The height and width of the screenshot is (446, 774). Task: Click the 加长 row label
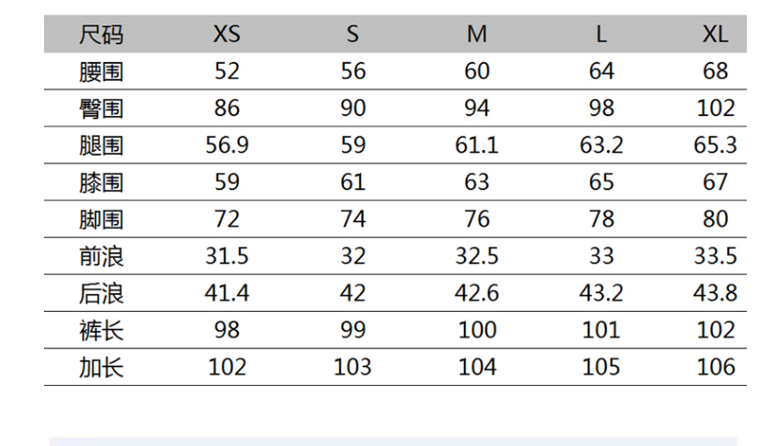[101, 366]
